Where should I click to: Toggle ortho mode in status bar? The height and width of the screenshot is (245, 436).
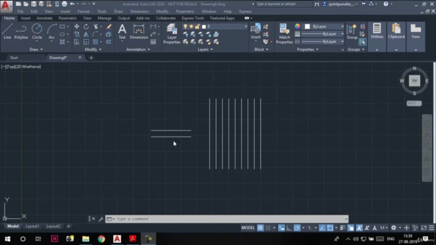pos(289,228)
